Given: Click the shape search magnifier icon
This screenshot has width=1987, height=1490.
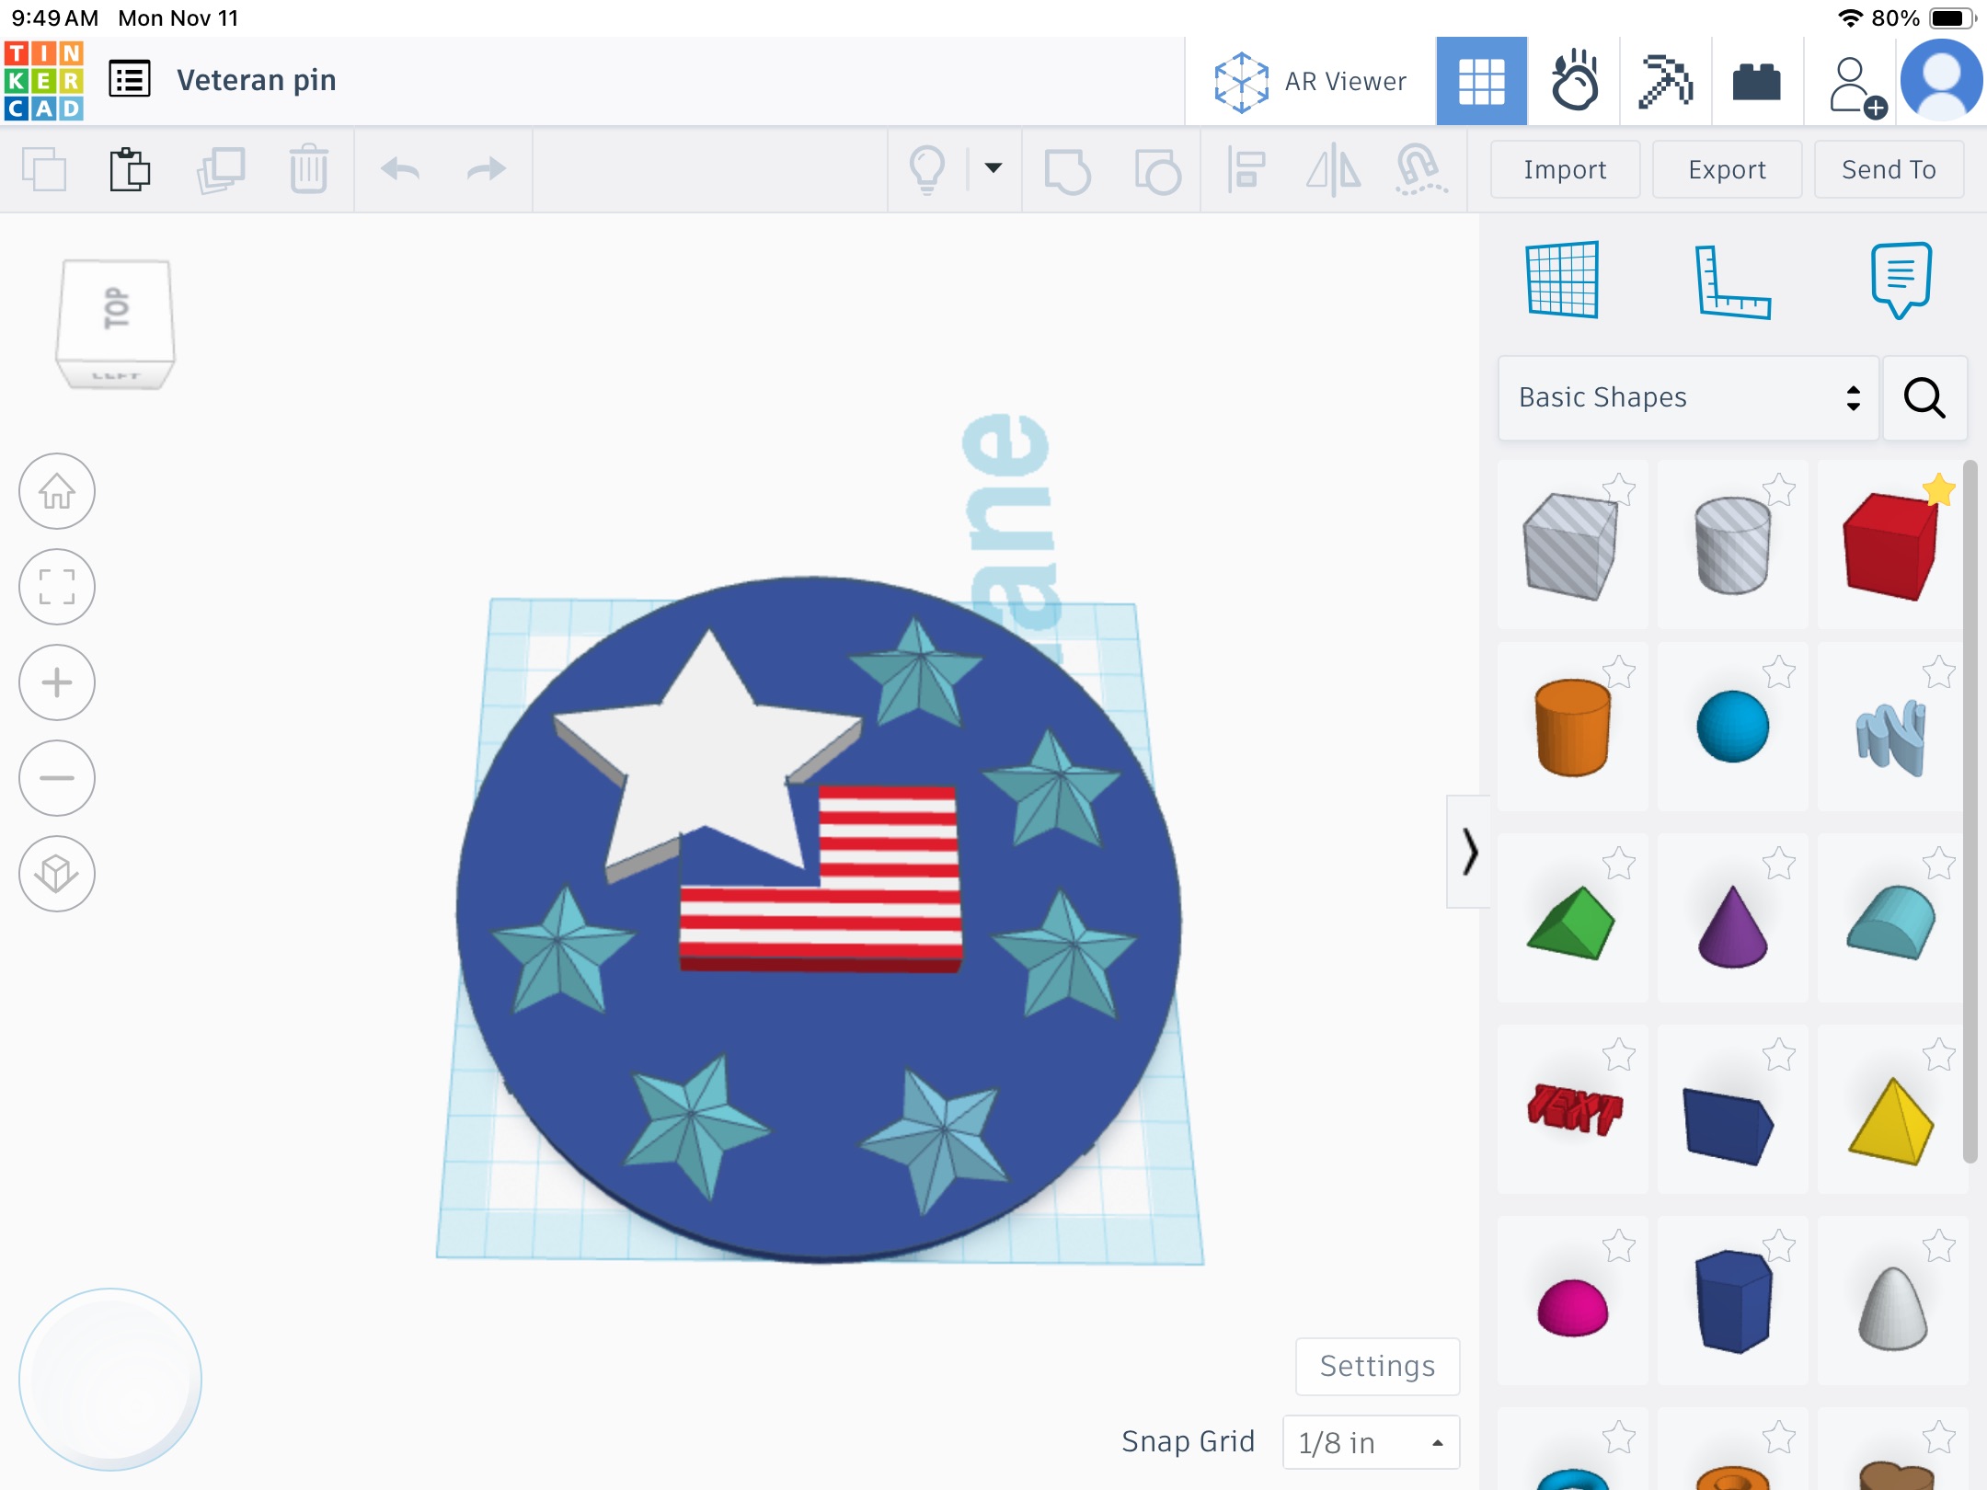Looking at the screenshot, I should coord(1924,397).
